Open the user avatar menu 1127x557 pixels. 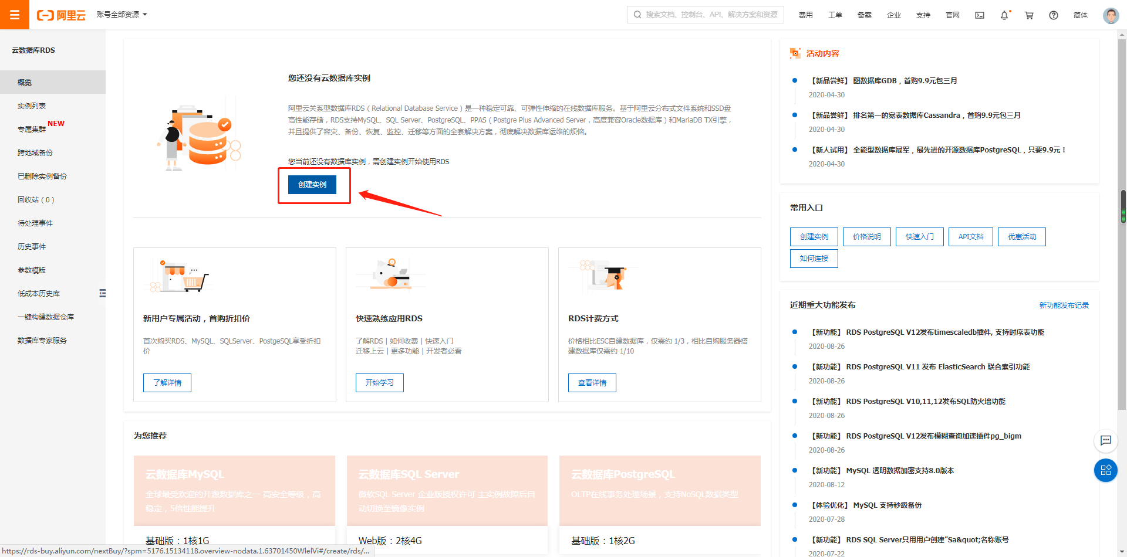(1111, 15)
